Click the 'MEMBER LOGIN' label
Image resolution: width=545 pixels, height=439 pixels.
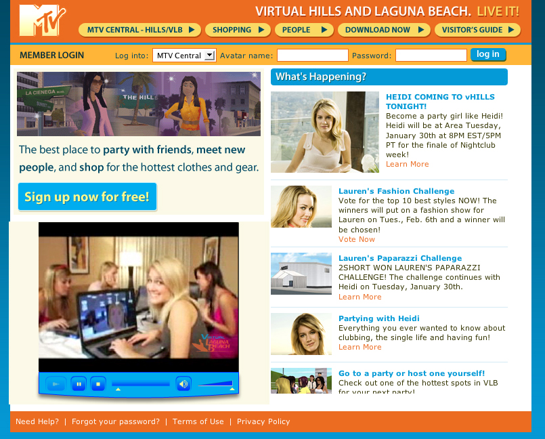(51, 56)
